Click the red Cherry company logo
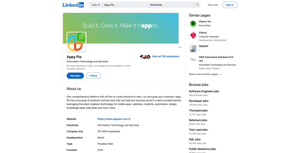Image resolution: width=301 pixels, height=153 pixels. pos(193,35)
